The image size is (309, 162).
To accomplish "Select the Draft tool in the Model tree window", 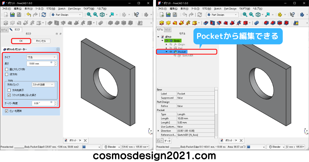I will coord(280,23).
